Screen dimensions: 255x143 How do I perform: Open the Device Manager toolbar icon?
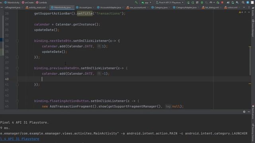pos(233,2)
